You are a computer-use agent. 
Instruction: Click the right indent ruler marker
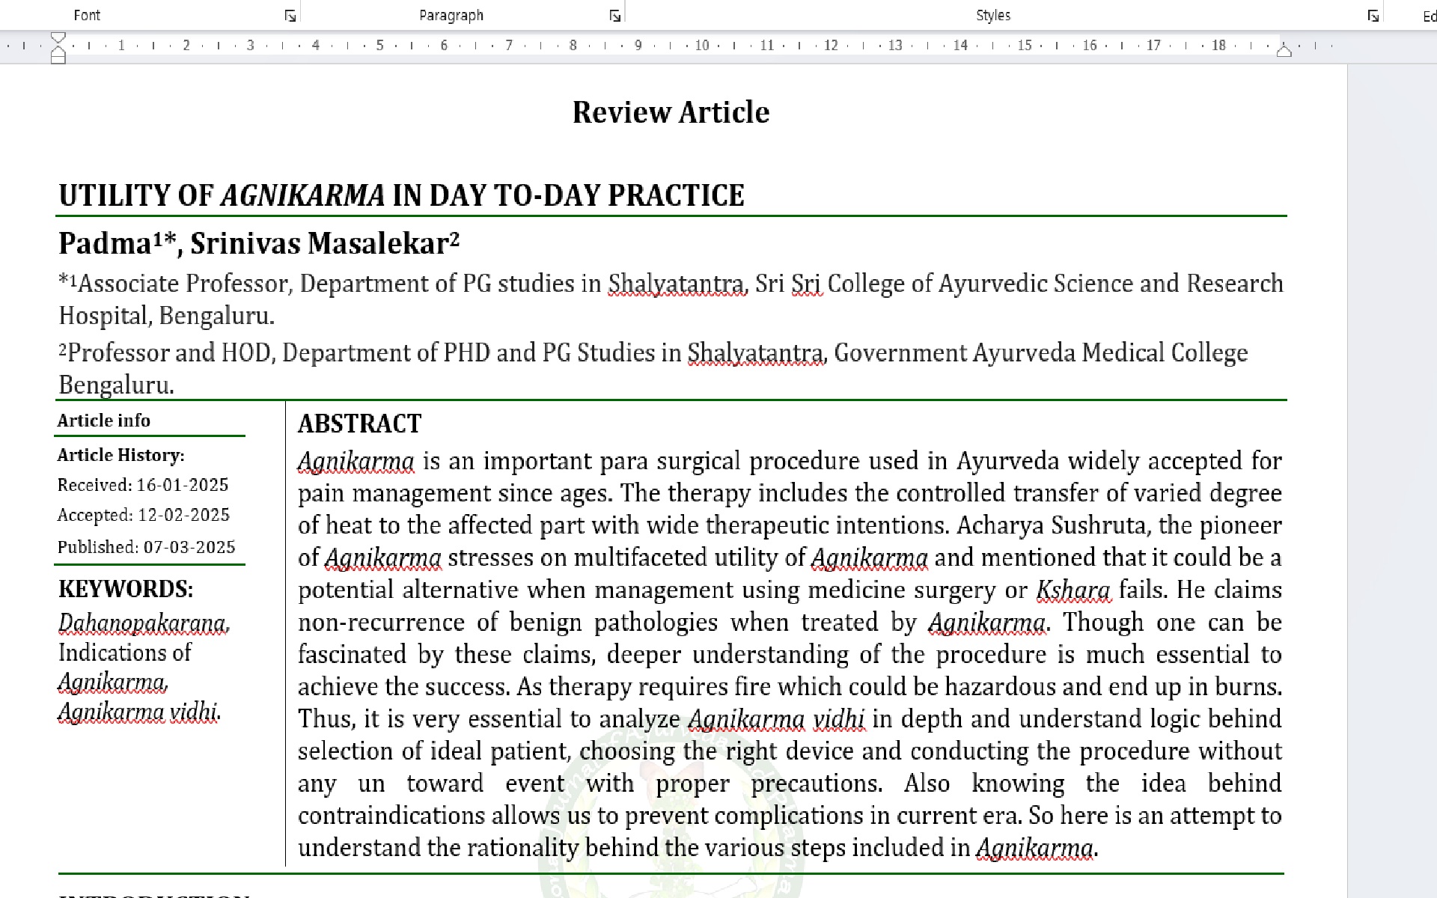1284,51
